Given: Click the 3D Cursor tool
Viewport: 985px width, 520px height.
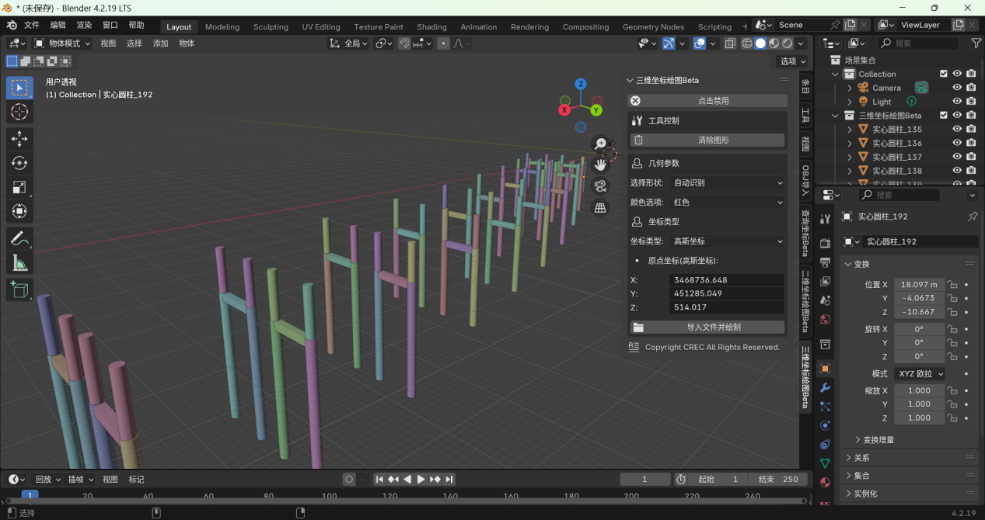Looking at the screenshot, I should click(x=19, y=113).
